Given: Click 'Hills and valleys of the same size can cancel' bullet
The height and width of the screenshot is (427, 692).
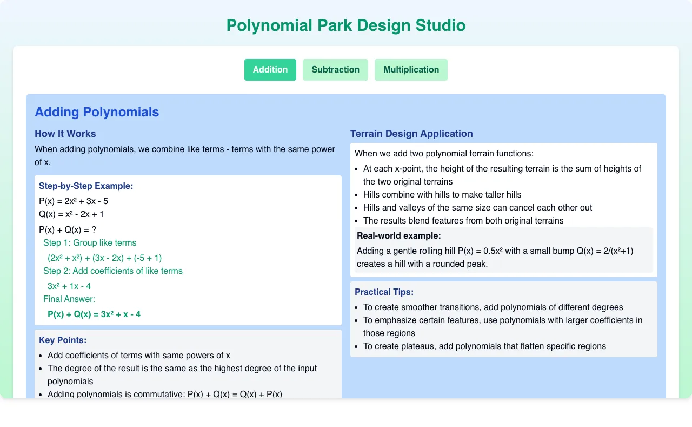Looking at the screenshot, I should (478, 208).
